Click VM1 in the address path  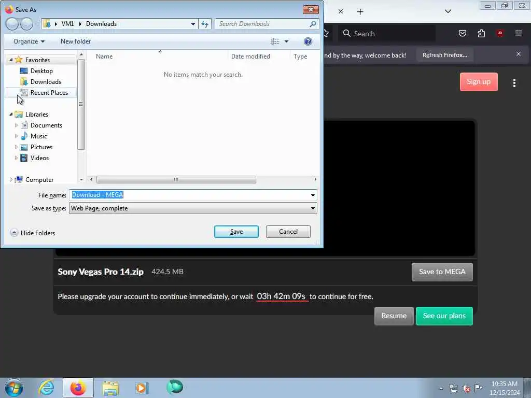[x=67, y=24]
